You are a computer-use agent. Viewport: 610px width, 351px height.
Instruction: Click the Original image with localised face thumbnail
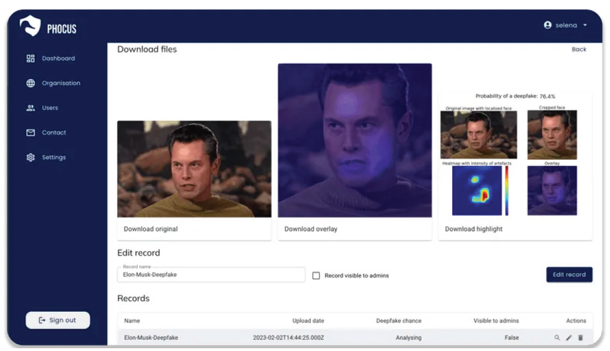(x=479, y=135)
